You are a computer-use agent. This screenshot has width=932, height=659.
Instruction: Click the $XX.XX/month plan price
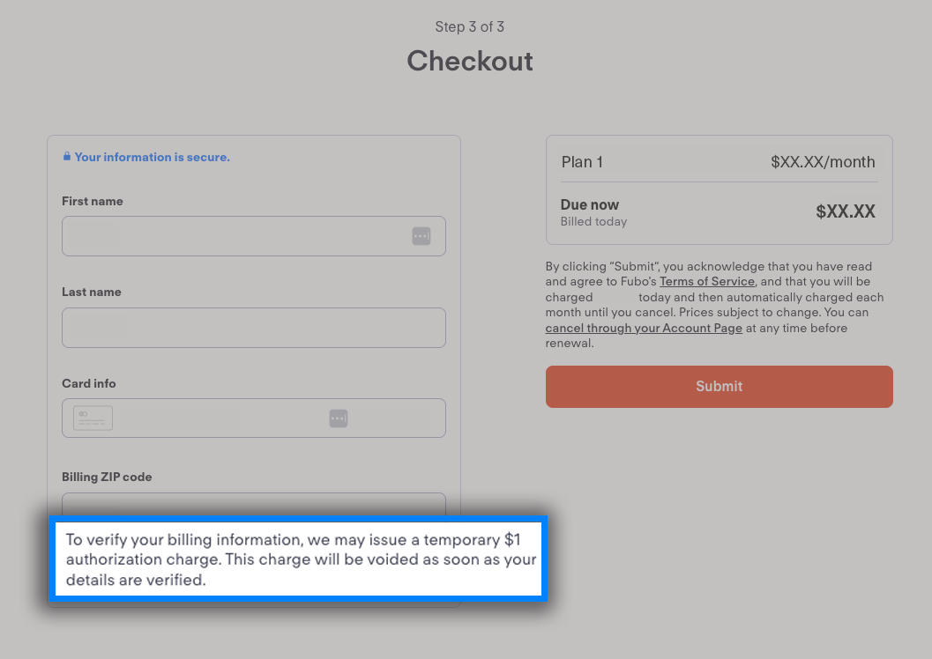[823, 162]
